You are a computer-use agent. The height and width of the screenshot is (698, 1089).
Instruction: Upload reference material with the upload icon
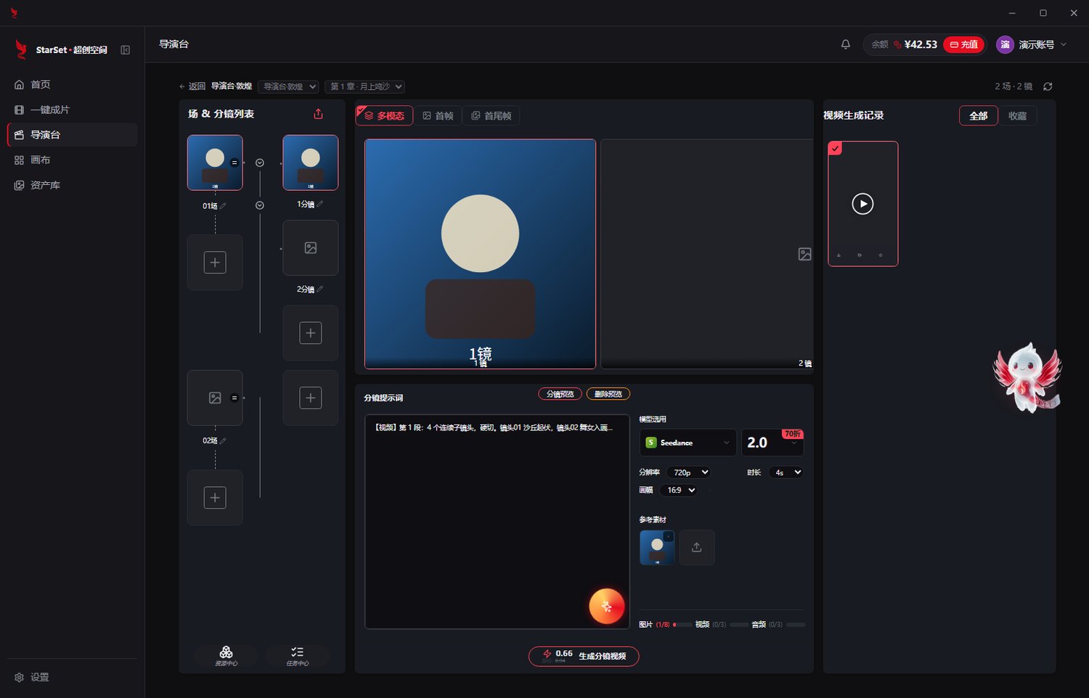696,547
